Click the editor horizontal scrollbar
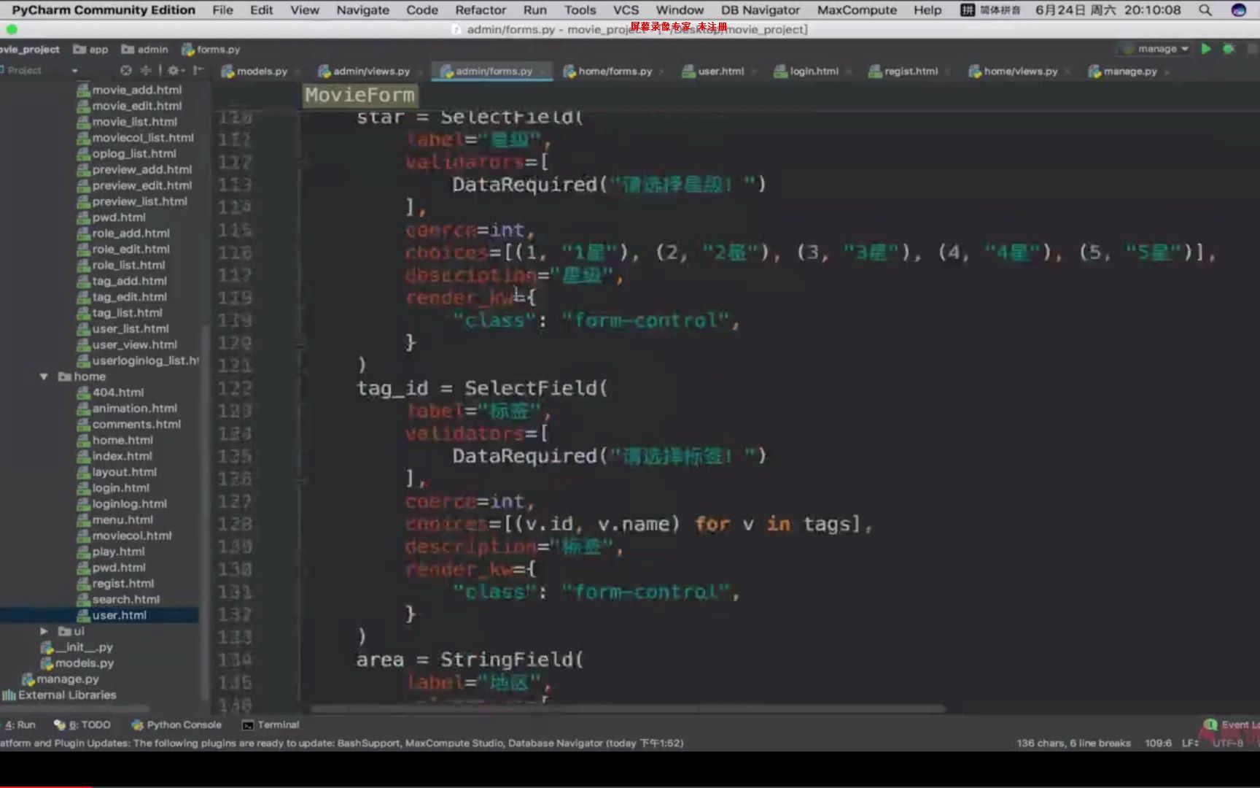 pos(628,708)
